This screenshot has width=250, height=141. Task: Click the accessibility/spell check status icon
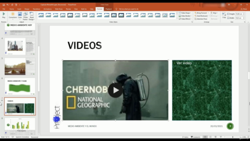coord(12,137)
